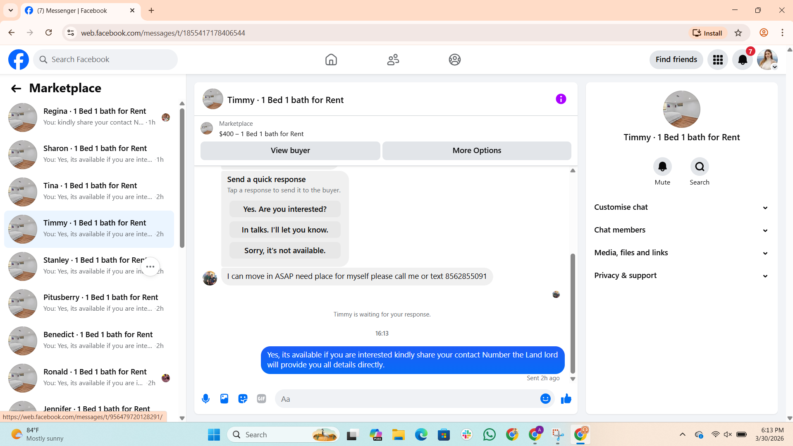Click the browser address bar URL
This screenshot has height=446, width=793.
coord(163,33)
